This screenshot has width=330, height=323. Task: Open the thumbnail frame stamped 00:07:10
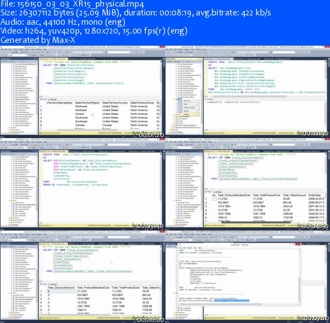tap(248, 276)
